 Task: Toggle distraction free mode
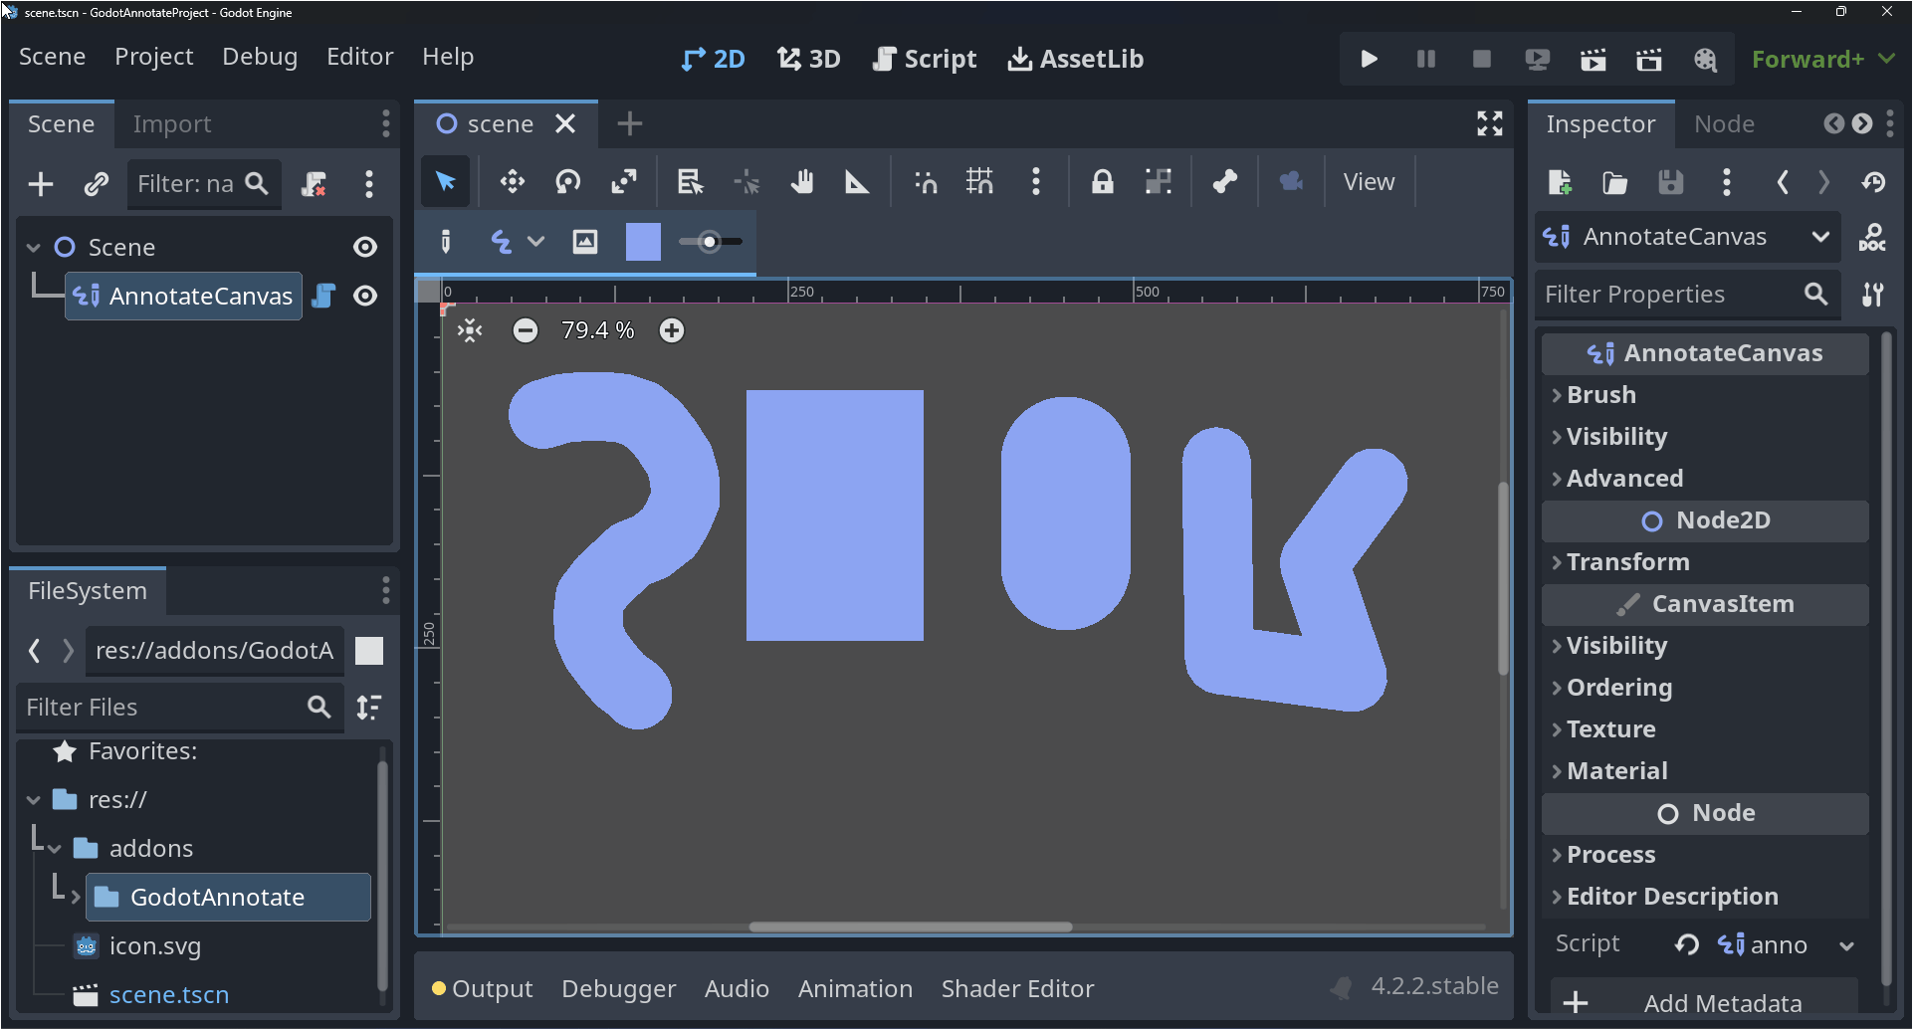[x=1490, y=123]
